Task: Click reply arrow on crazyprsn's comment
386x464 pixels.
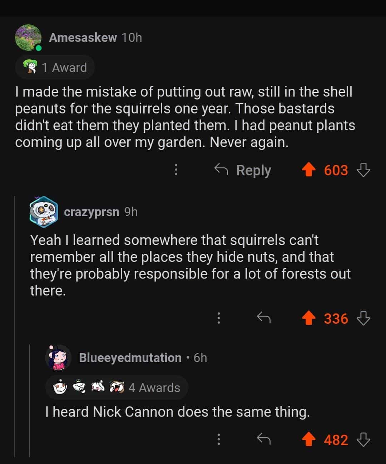Action: click(x=264, y=318)
